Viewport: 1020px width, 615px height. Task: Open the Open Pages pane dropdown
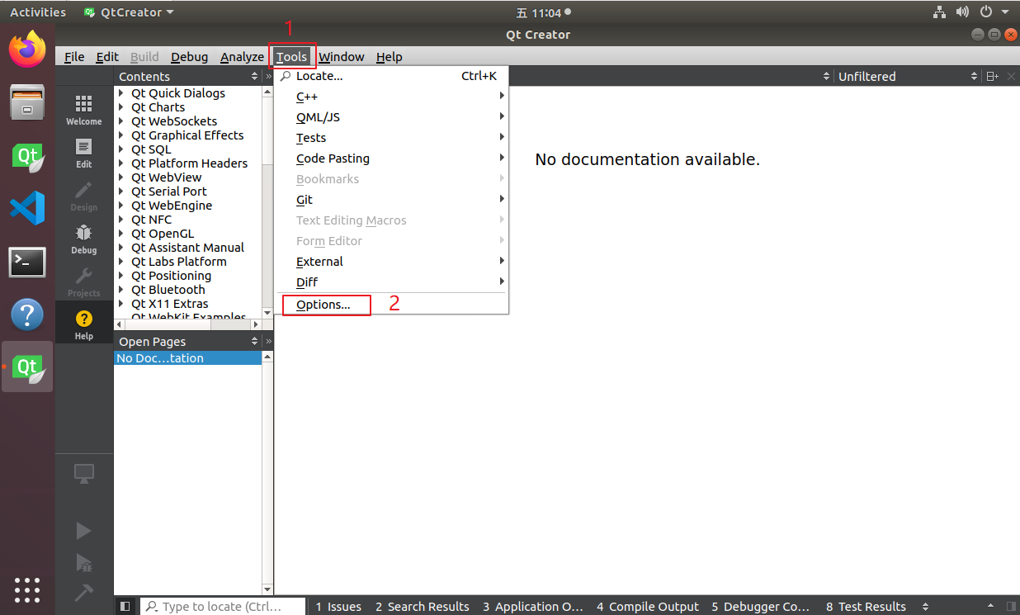(x=188, y=341)
